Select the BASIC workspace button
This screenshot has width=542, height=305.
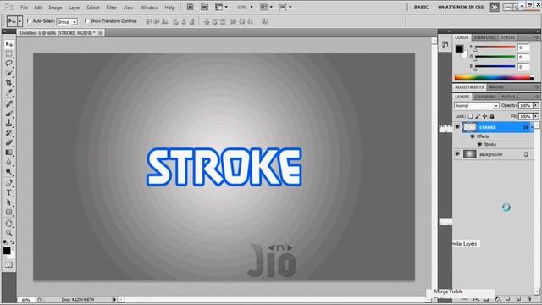[x=421, y=8]
